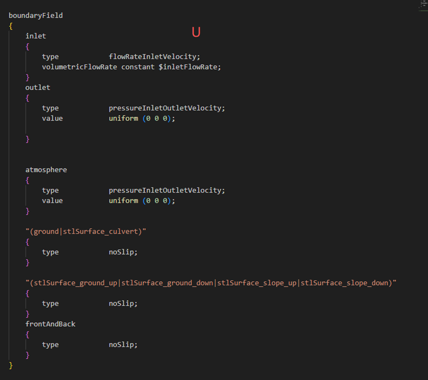Click the outlet patch name
This screenshot has height=380, width=428.
(x=38, y=87)
